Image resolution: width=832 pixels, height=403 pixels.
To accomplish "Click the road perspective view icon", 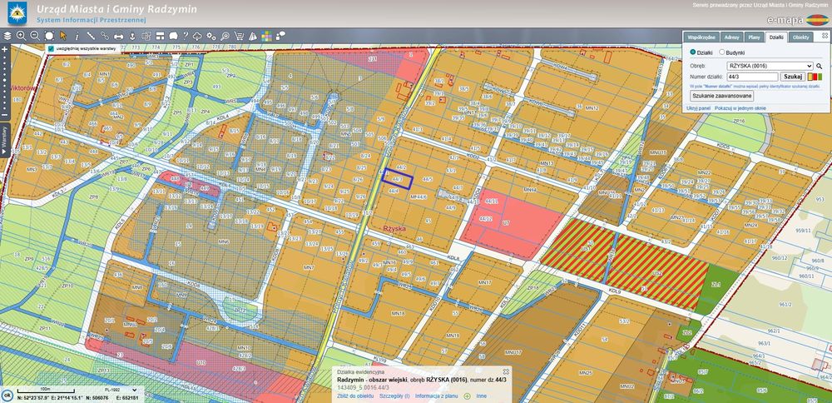I will click(253, 36).
